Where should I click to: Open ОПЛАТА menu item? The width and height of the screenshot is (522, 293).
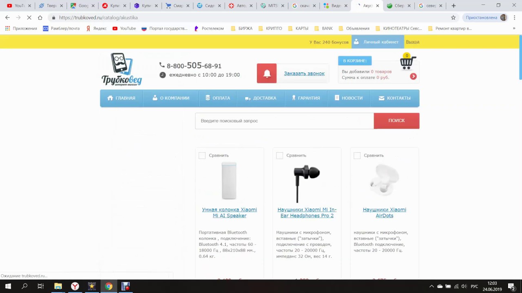[217, 98]
